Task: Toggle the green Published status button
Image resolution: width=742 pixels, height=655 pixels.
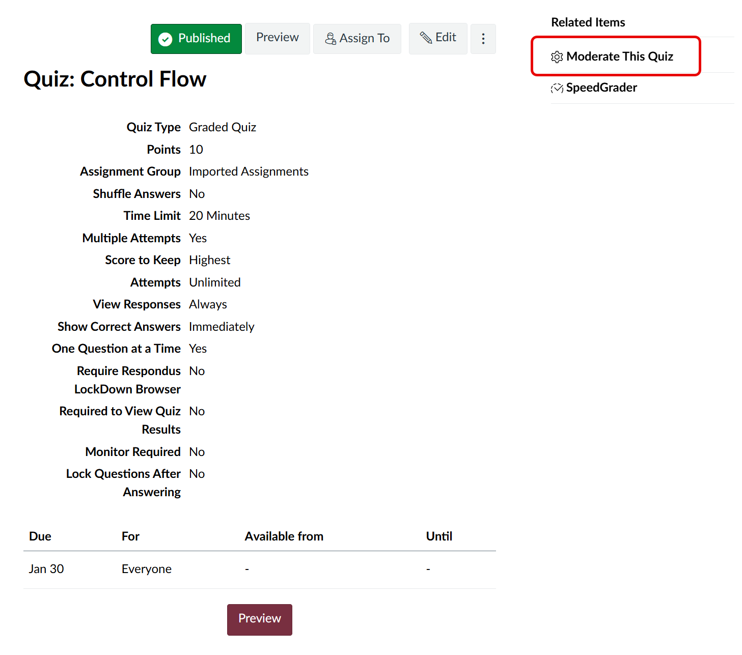Action: 196,39
